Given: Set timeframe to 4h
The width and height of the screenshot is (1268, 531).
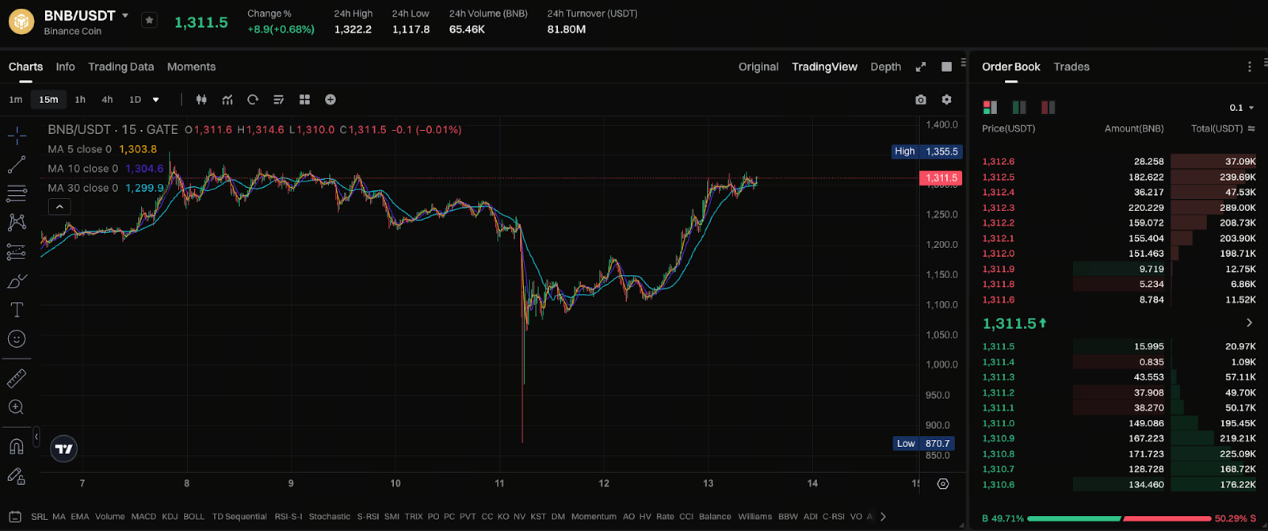Looking at the screenshot, I should pyautogui.click(x=107, y=100).
